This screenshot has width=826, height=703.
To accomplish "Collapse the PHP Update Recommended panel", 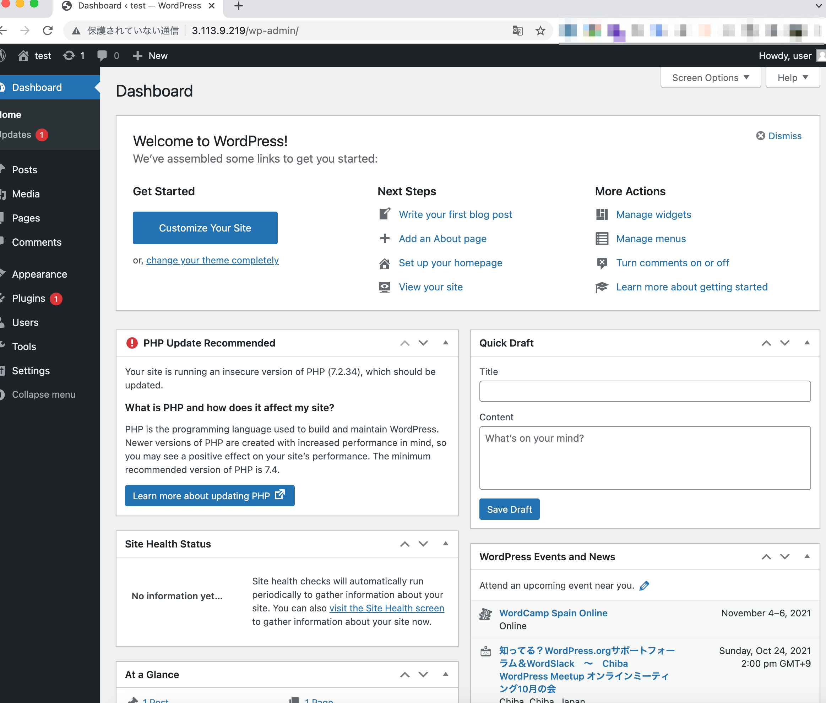I will point(445,343).
